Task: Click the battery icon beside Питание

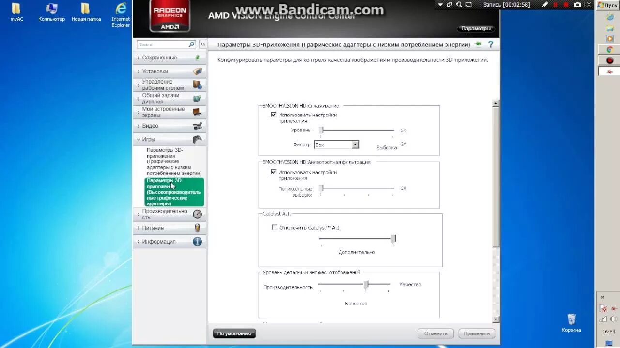Action: (197, 228)
